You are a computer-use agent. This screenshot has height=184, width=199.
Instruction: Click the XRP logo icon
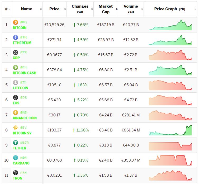pos(15,53)
